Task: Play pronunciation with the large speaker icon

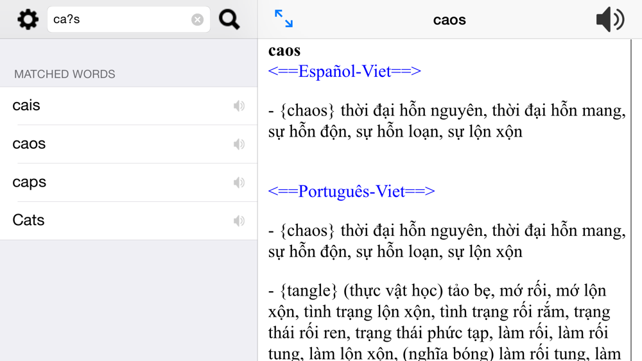Action: (x=609, y=20)
